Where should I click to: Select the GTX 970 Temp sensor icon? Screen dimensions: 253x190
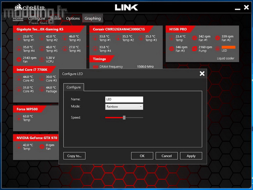(19, 147)
